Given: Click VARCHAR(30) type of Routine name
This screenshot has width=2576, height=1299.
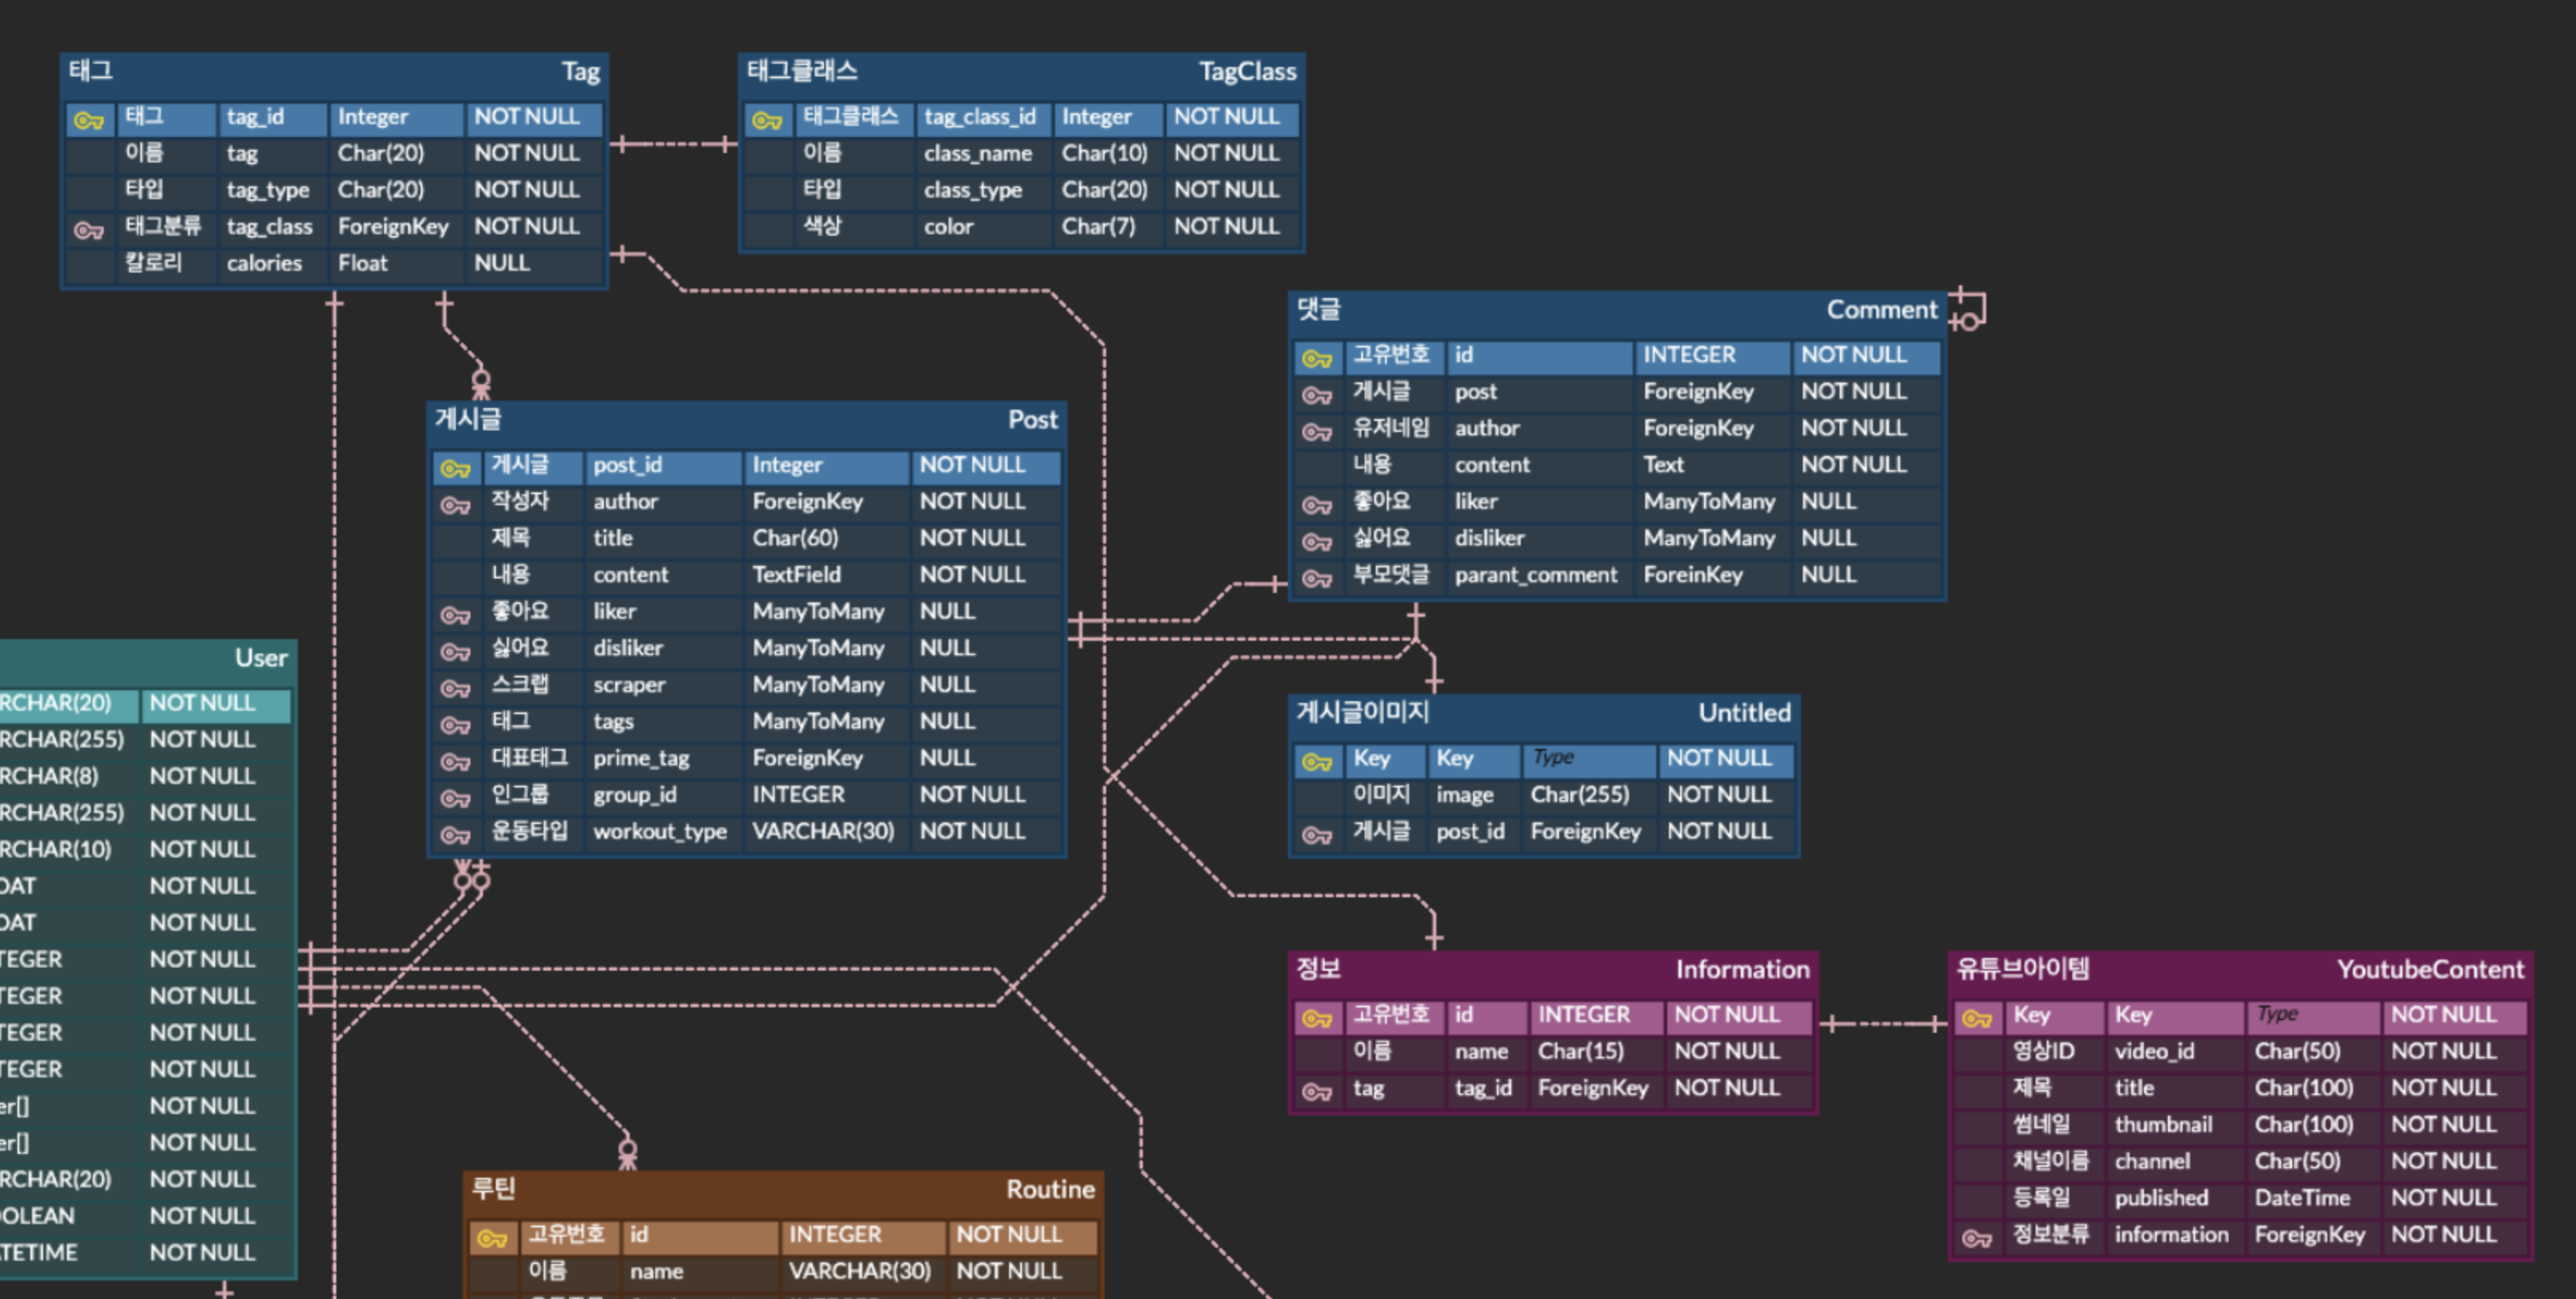Looking at the screenshot, I should click(859, 1272).
